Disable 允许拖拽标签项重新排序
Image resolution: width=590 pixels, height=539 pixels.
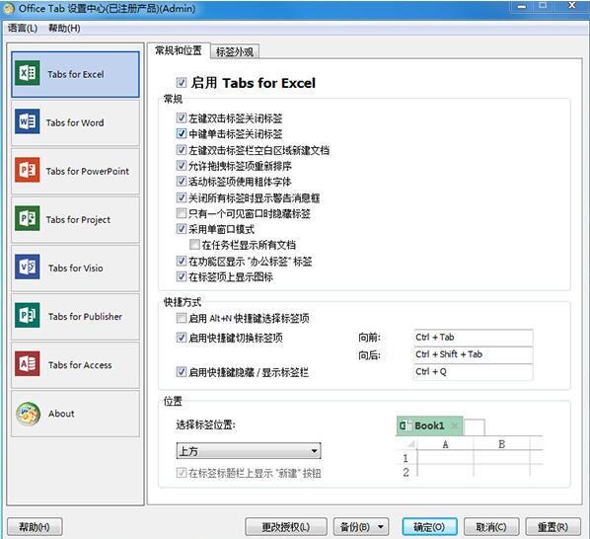(x=182, y=166)
